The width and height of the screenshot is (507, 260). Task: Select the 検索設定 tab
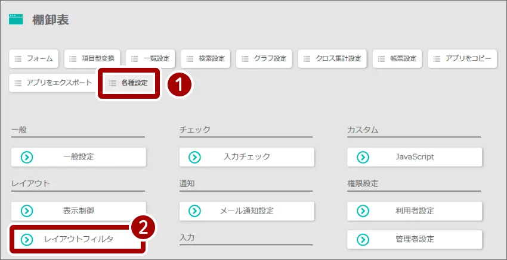pyautogui.click(x=206, y=59)
